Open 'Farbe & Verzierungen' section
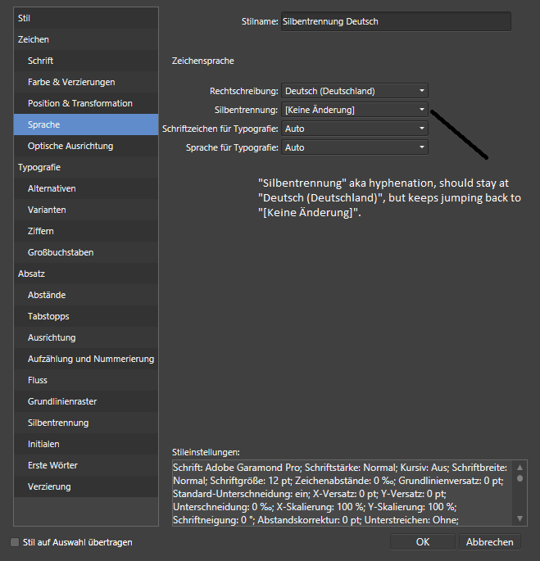 click(x=86, y=82)
